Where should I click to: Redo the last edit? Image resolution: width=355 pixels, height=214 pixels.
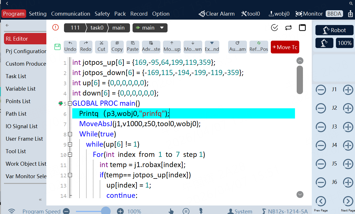[86, 47]
